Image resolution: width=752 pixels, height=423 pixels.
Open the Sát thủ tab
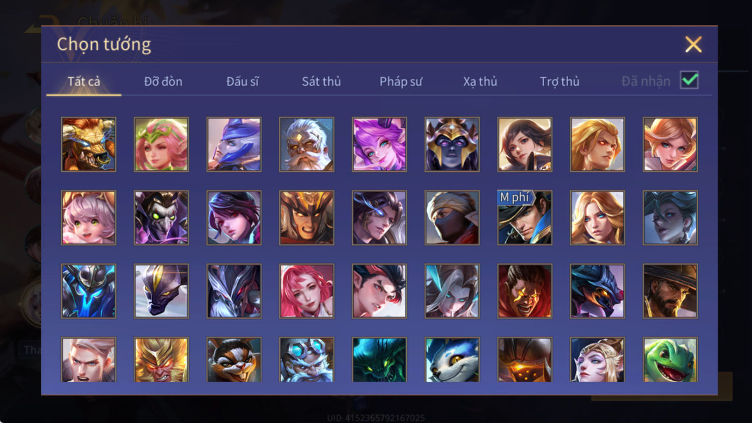321,82
